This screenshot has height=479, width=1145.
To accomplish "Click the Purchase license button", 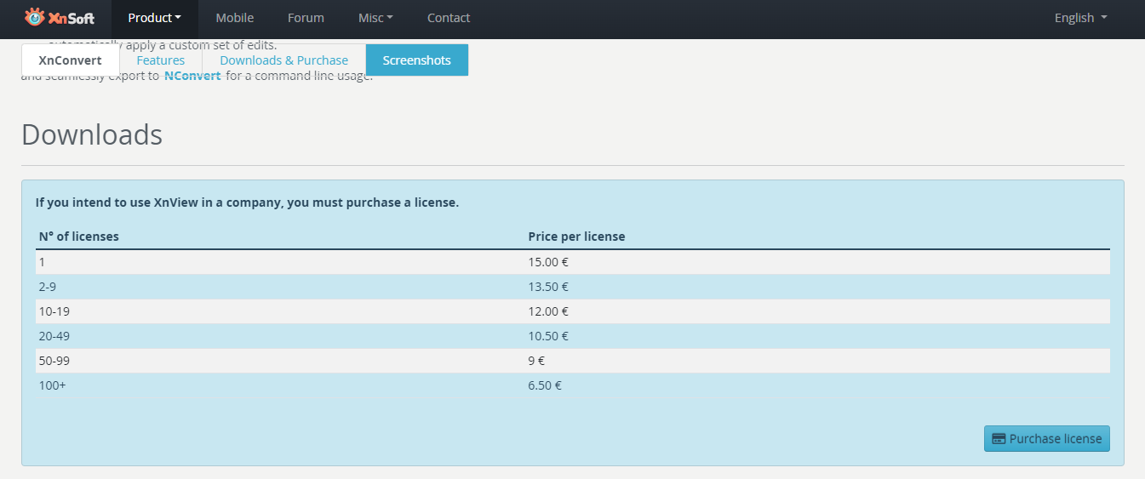I will [1047, 439].
